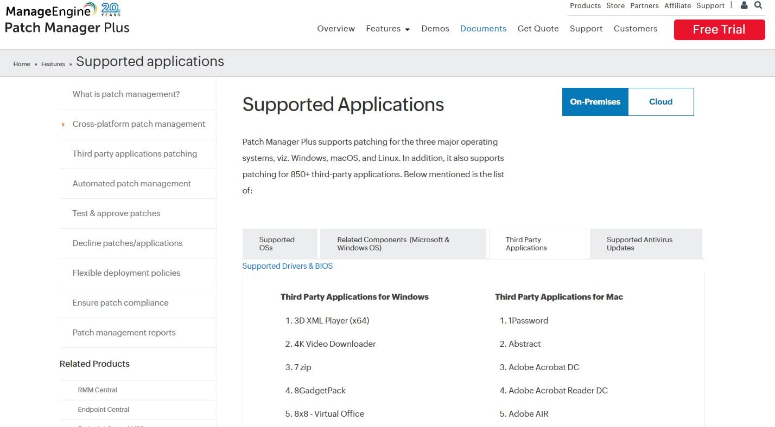Open Third party applications patching

[x=135, y=154]
